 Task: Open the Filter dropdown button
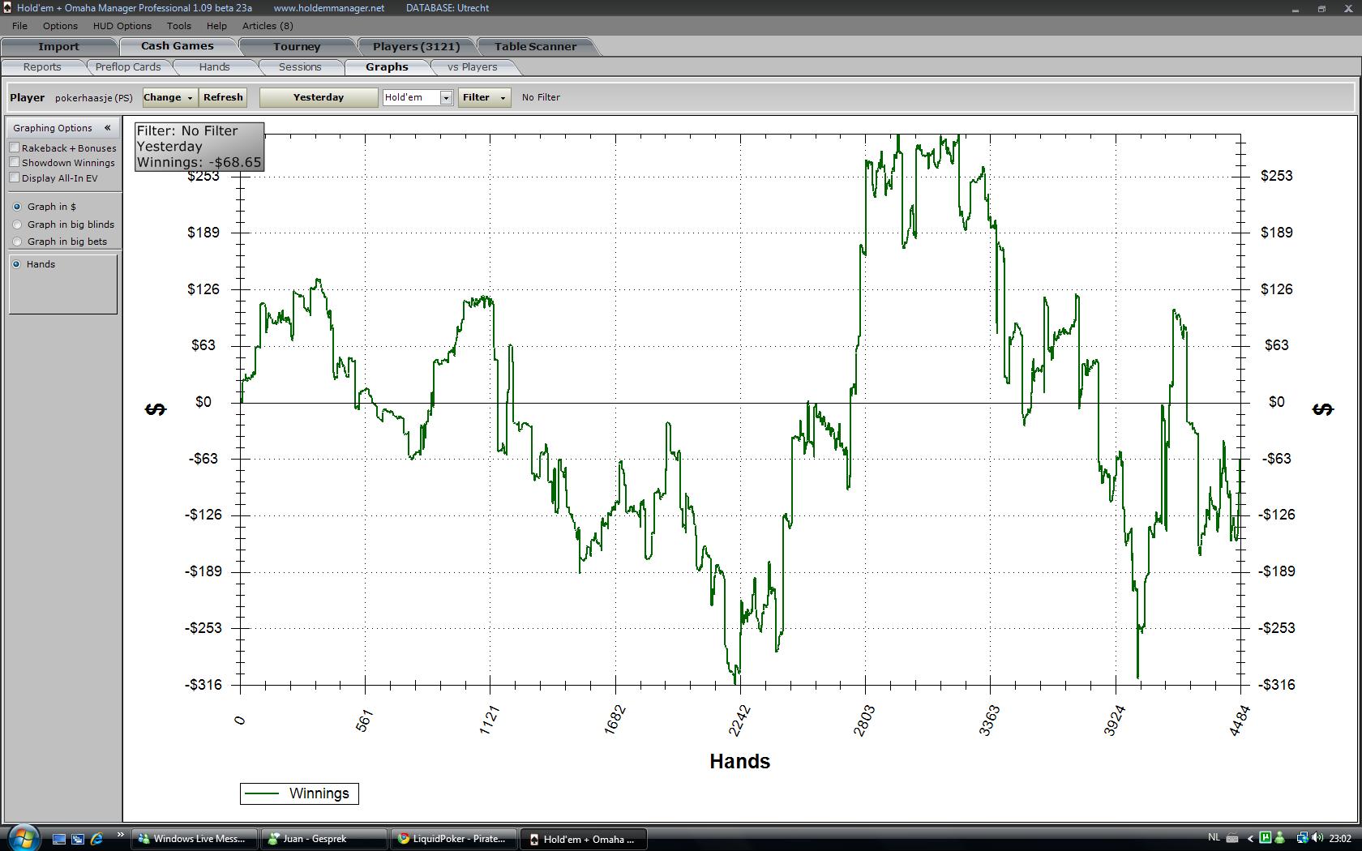point(484,97)
